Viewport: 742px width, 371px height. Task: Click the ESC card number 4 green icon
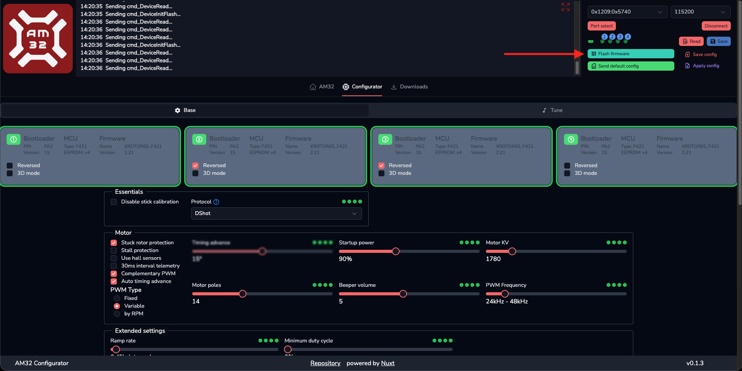571,139
